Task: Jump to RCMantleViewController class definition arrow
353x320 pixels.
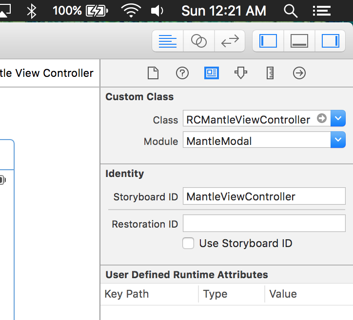Action: (x=322, y=119)
